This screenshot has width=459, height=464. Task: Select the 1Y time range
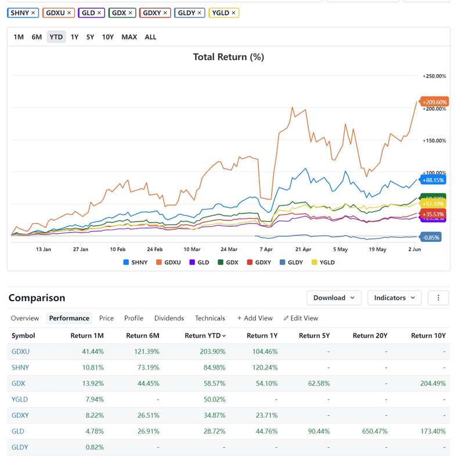point(75,37)
